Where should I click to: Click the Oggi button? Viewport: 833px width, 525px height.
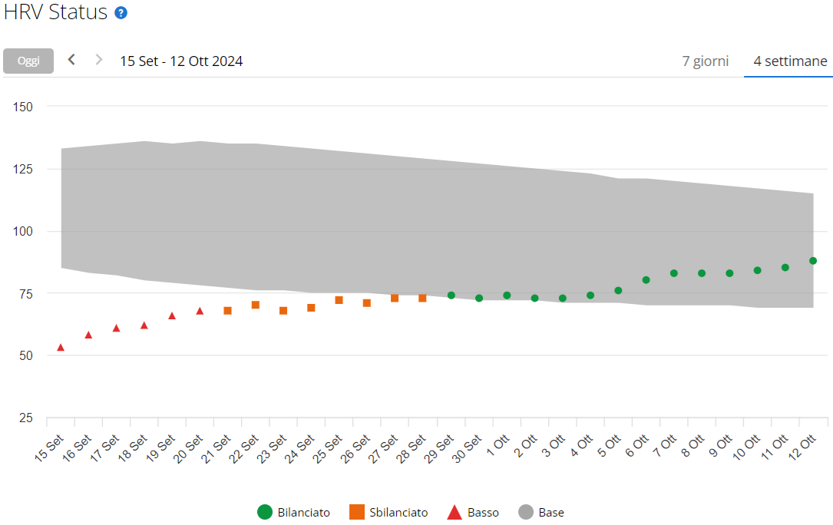pyautogui.click(x=28, y=61)
